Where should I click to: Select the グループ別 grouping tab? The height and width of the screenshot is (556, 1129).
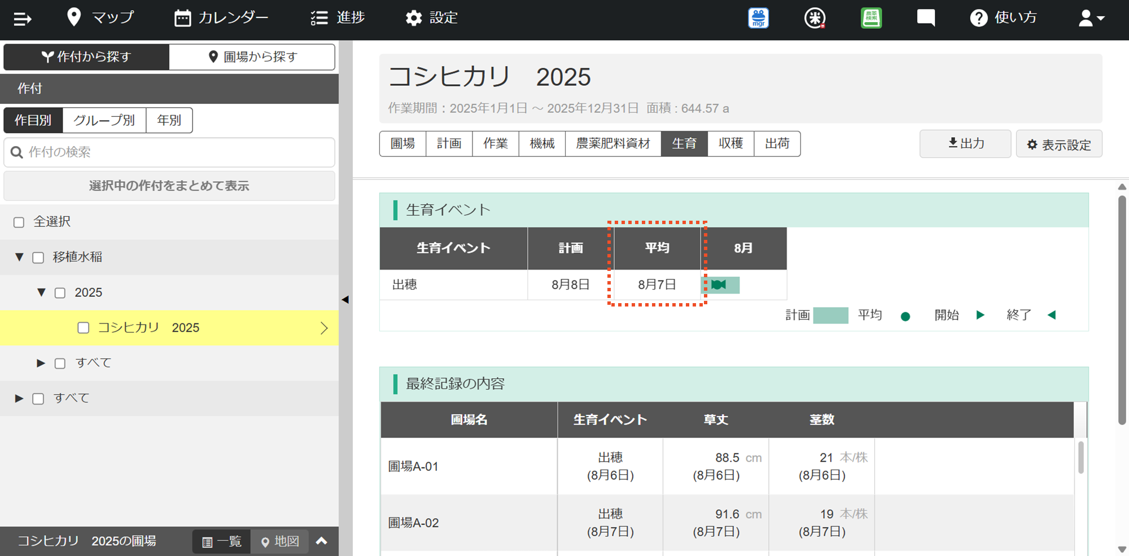click(104, 120)
